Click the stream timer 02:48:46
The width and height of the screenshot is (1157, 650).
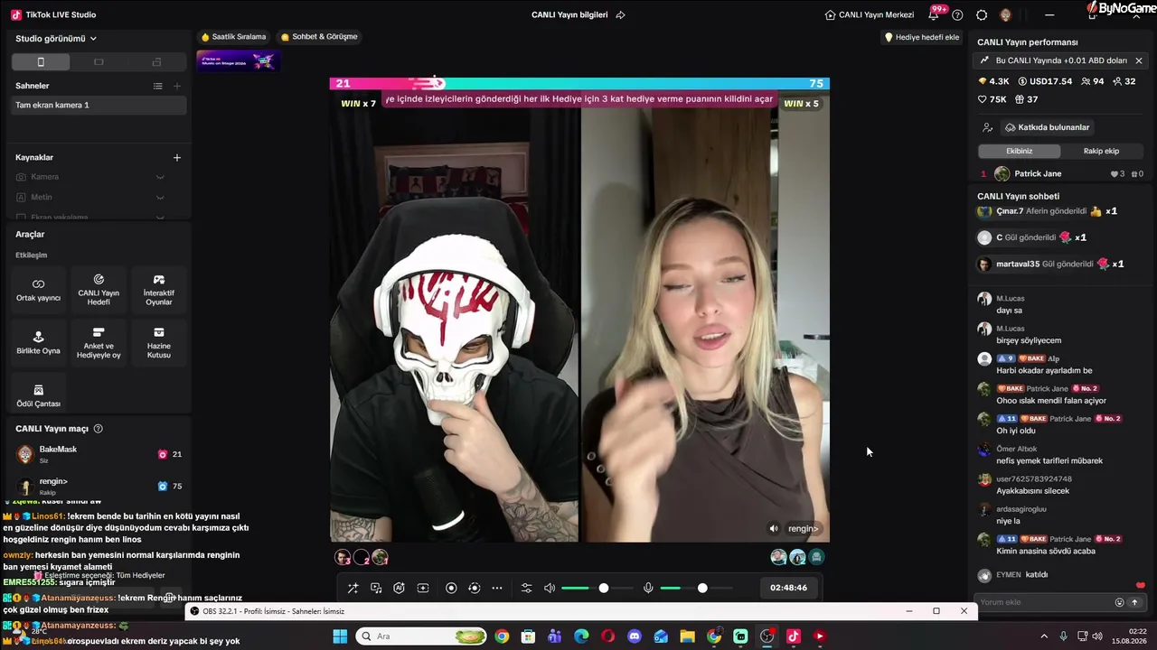(788, 588)
